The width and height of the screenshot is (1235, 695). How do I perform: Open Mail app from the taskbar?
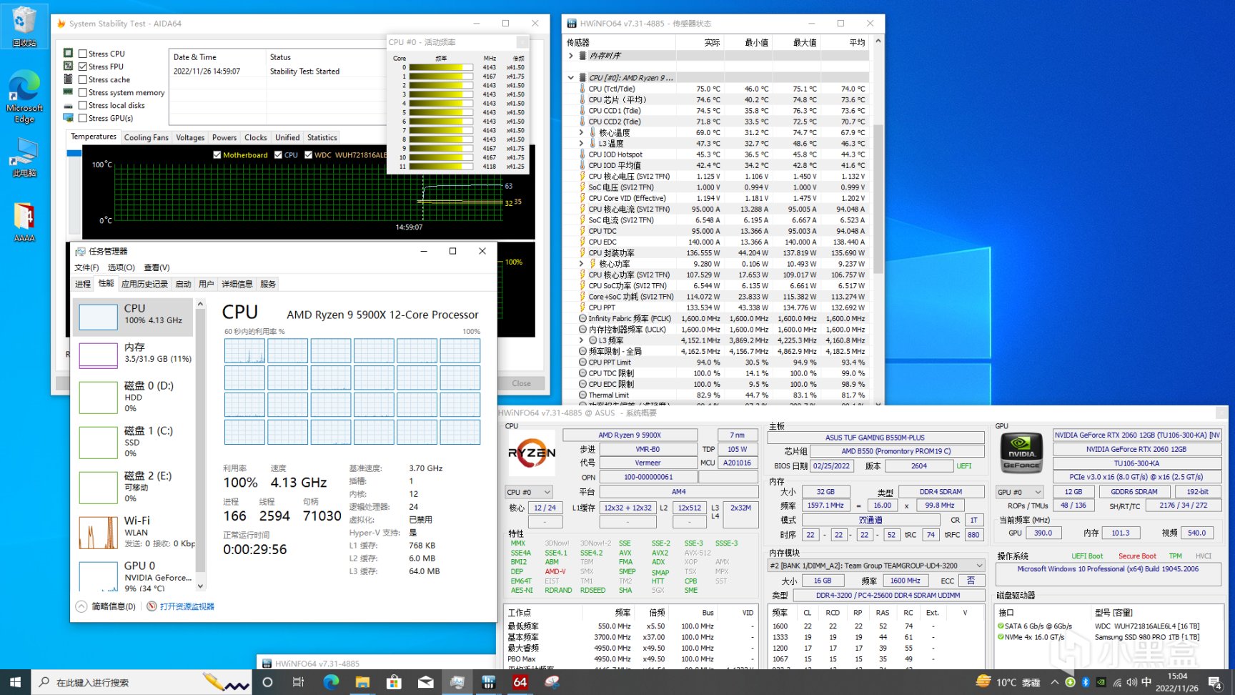[x=425, y=682]
